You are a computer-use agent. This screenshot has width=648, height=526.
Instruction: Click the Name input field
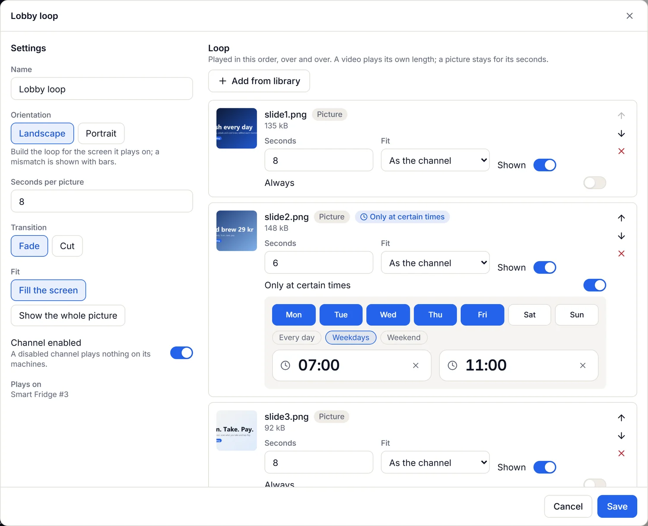pyautogui.click(x=102, y=88)
